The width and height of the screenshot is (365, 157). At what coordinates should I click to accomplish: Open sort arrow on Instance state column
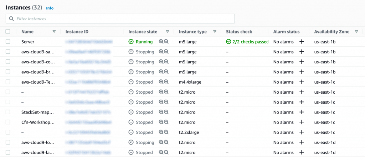[x=168, y=32]
